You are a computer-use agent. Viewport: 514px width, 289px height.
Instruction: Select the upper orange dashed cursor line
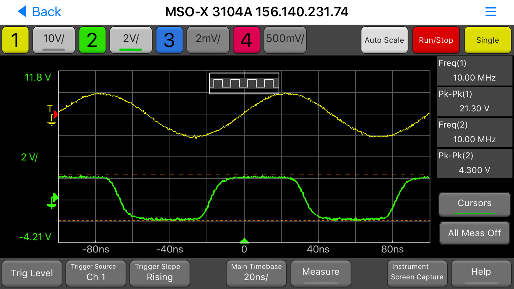tap(244, 175)
